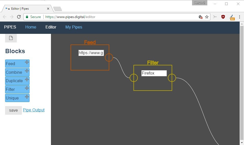
Task: Go forward using browser forward arrow
Action: pos(12,17)
